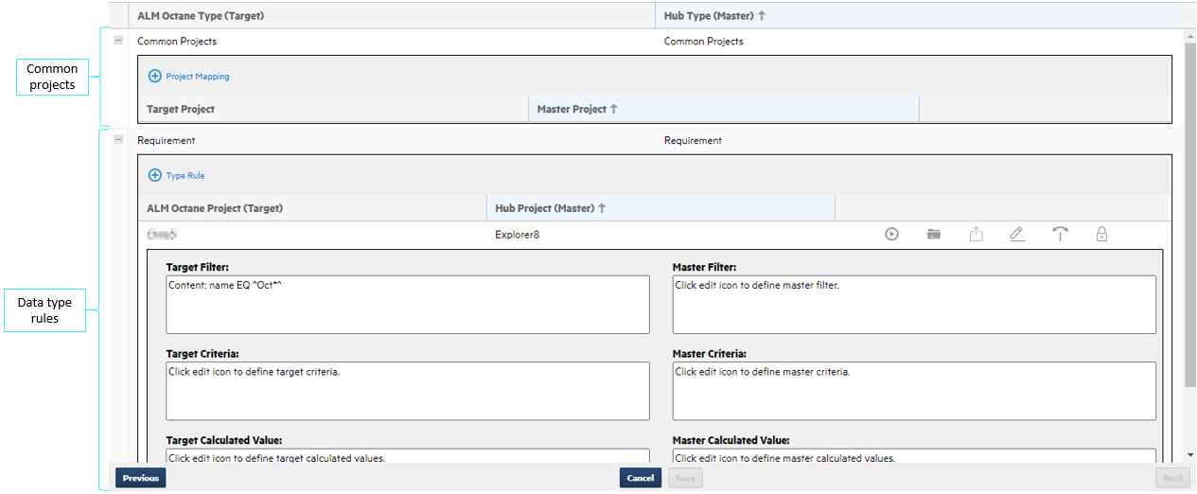Image resolution: width=1197 pixels, height=494 pixels.
Task: Click the Save button
Action: click(685, 478)
